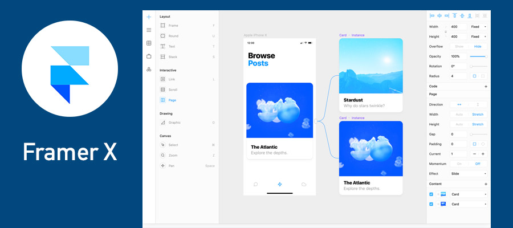Adjust the Opacity slider

479,56
